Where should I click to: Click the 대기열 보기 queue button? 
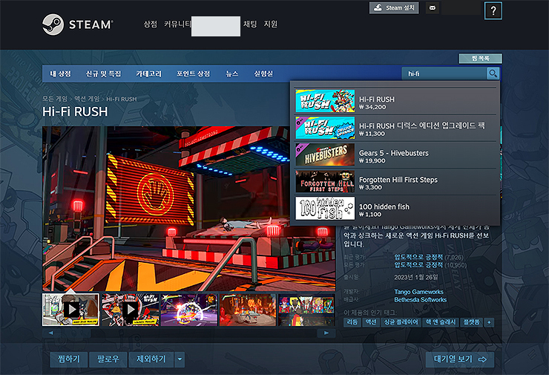(x=460, y=359)
